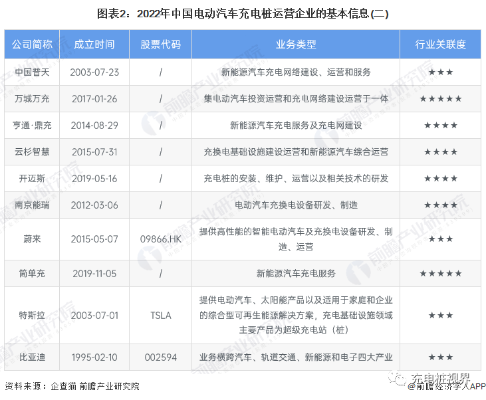
Task: Click the star rating in 比亚迪 row
Action: click(x=440, y=357)
